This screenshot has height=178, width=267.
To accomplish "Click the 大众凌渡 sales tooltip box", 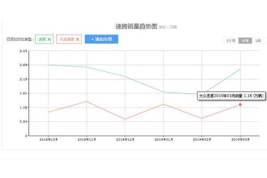I will 231,96.
